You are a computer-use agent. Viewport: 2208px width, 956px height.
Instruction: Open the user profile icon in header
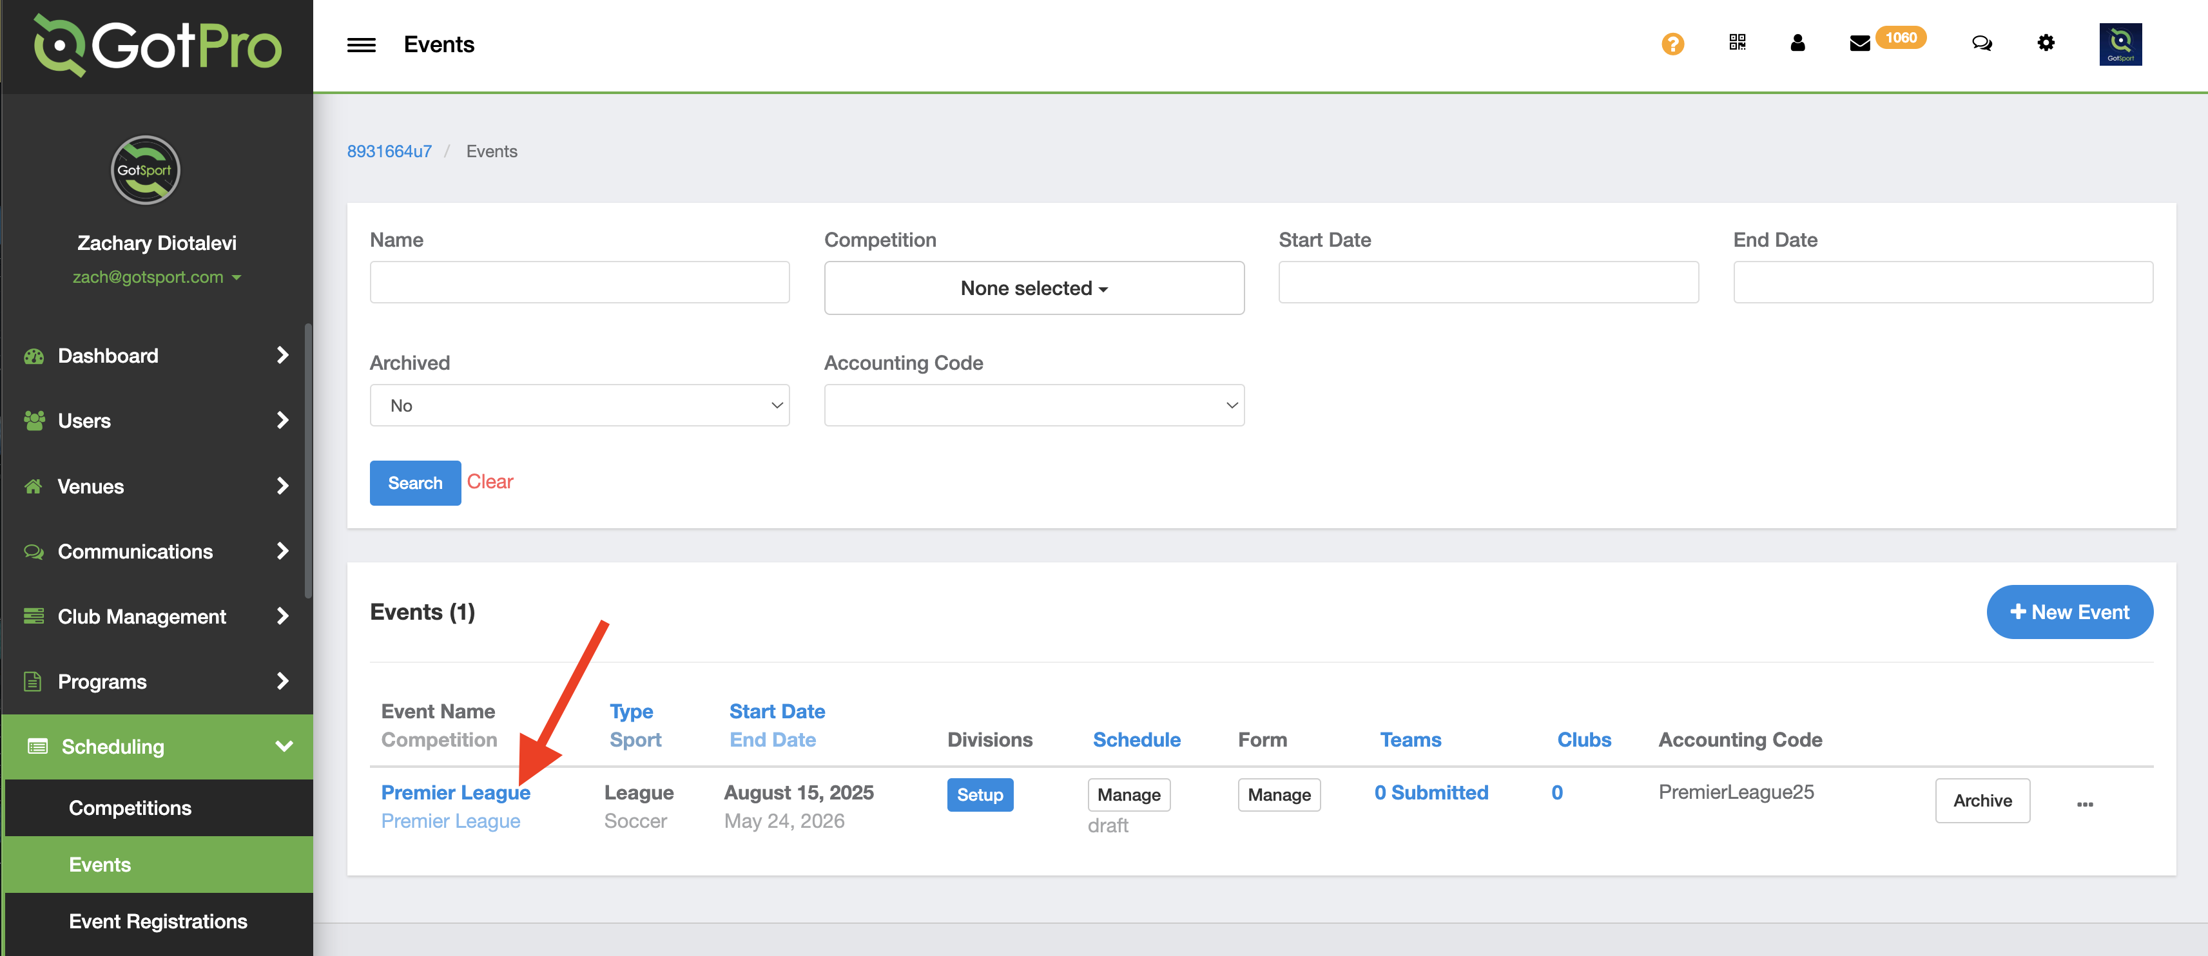1797,43
